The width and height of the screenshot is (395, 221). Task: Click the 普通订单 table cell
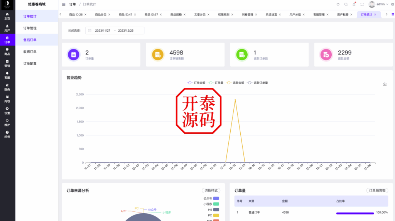(254, 212)
